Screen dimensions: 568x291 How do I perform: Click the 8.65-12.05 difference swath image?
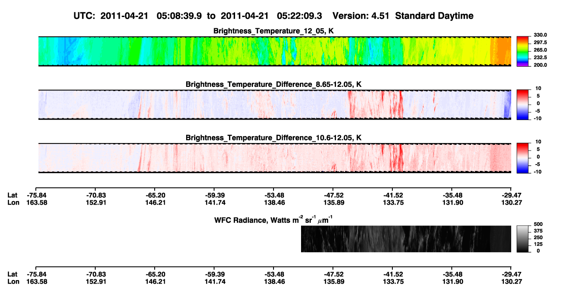[x=275, y=104]
